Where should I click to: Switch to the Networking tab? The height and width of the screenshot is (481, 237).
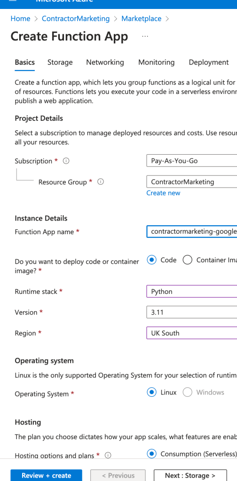(x=105, y=62)
